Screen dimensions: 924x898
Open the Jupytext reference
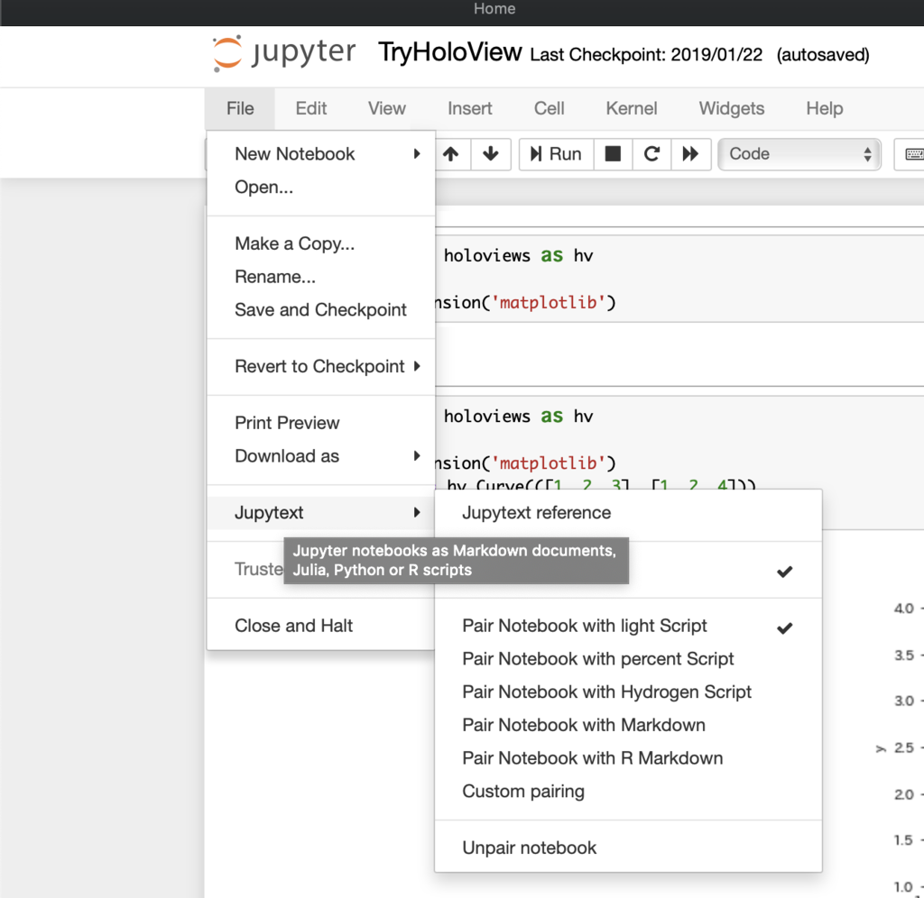click(536, 512)
